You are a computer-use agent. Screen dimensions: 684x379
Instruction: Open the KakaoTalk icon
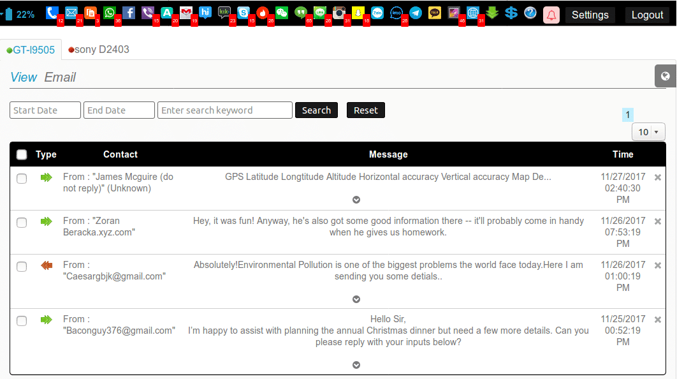click(x=435, y=13)
